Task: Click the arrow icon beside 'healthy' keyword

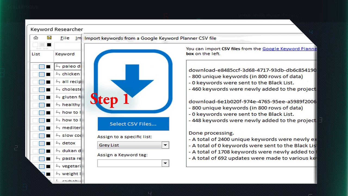Action: coord(58,105)
